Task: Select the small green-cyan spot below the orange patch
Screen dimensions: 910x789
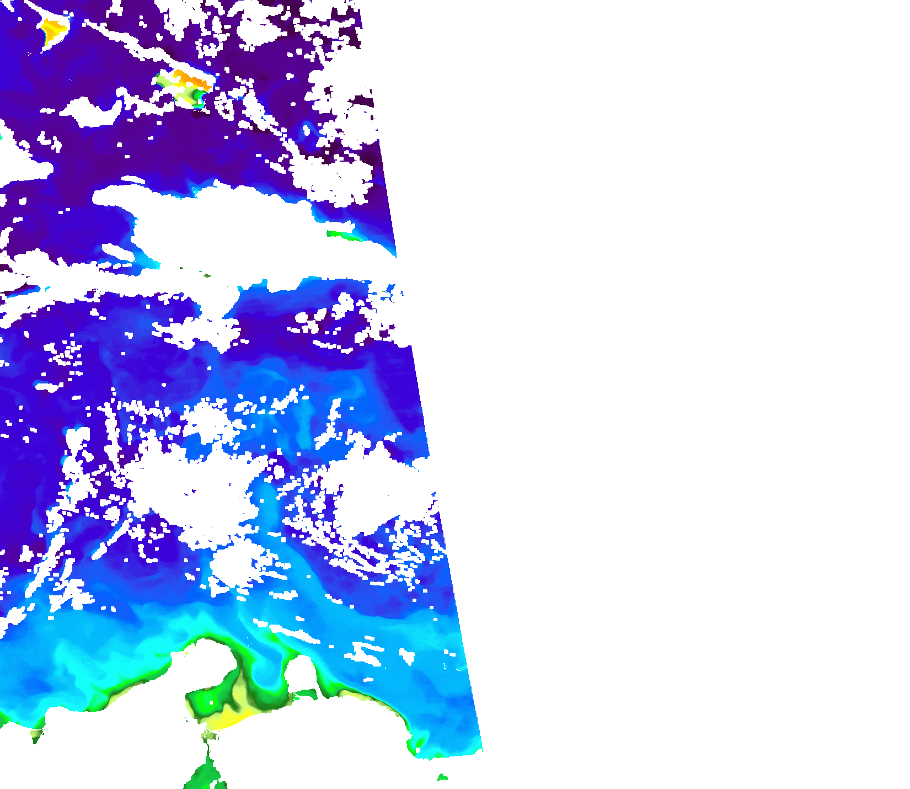Action: click(197, 98)
